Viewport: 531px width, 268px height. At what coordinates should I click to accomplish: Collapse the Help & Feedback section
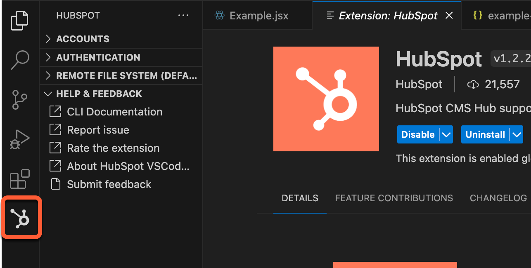click(x=121, y=94)
